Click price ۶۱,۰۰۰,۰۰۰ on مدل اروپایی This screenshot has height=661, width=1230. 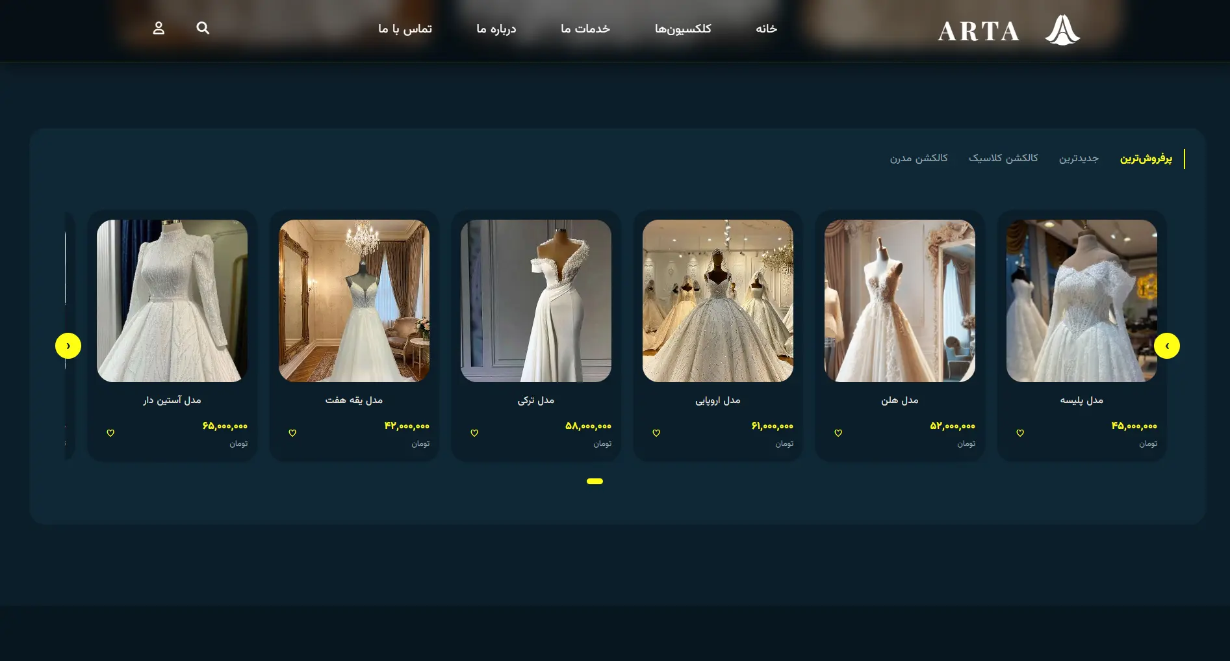point(773,426)
